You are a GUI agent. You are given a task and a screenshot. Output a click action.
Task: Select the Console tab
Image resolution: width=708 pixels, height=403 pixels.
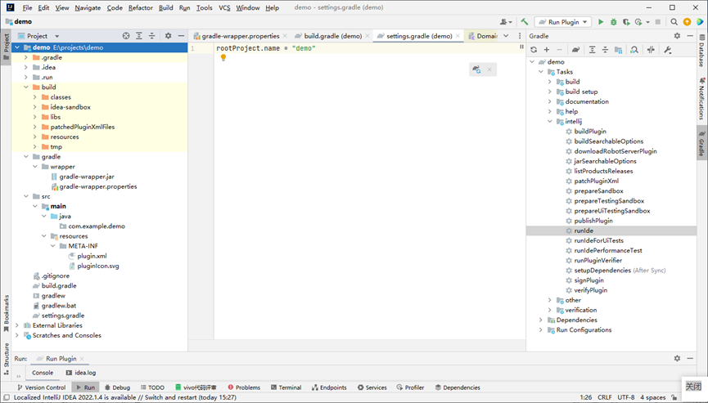[43, 373]
